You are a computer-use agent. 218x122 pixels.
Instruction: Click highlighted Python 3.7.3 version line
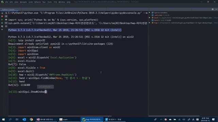(65, 30)
